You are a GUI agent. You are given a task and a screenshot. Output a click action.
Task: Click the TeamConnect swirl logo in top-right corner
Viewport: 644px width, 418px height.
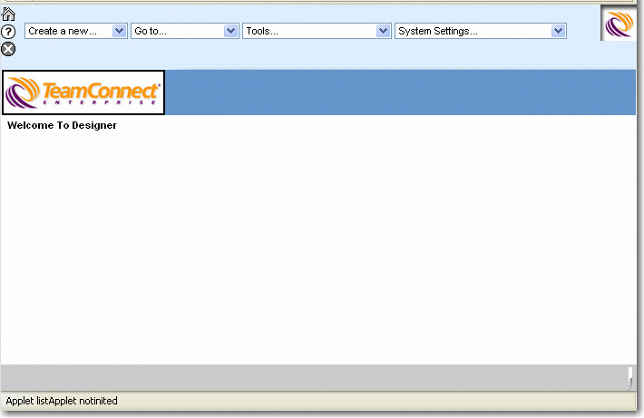(619, 24)
